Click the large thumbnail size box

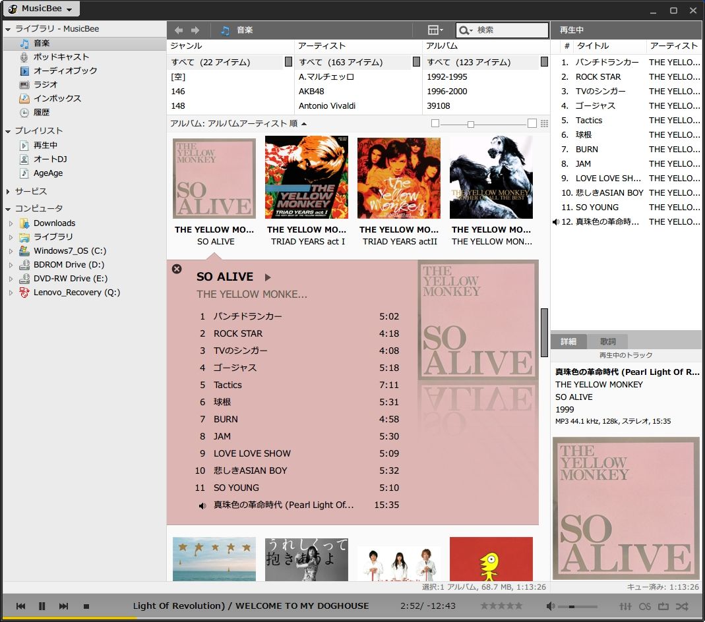532,123
